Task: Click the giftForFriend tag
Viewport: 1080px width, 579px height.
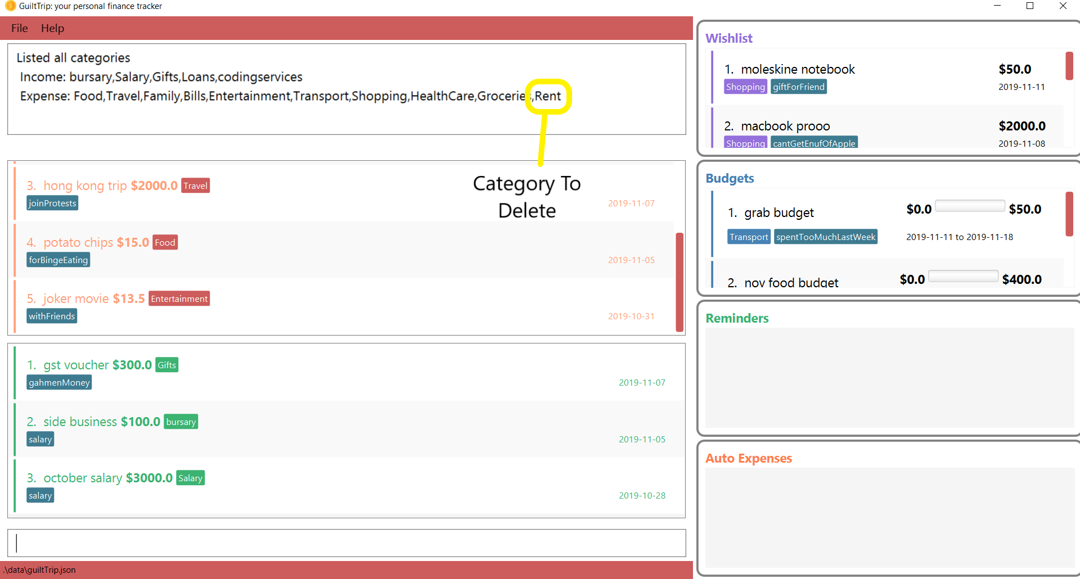Action: (798, 87)
